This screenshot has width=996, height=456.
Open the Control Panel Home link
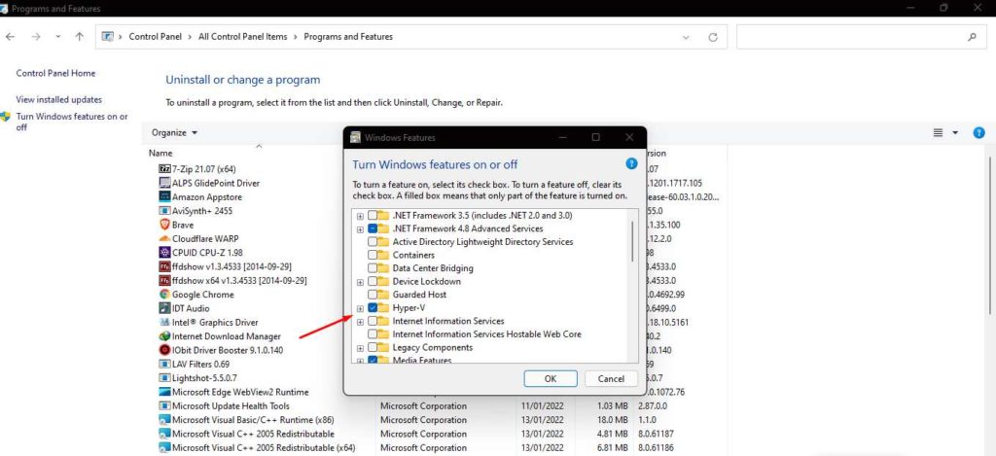tap(55, 73)
